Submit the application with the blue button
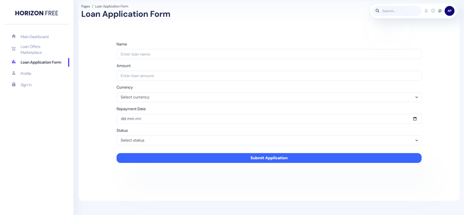This screenshot has width=464, height=215. point(269,158)
